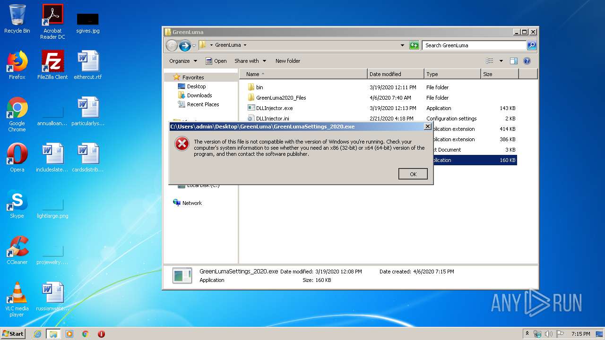Viewport: 605px width, 340px height.
Task: Expand the address bar history dropdown
Action: (402, 45)
